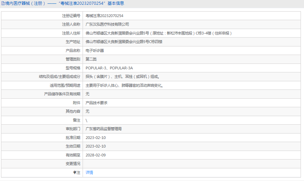Select the registrant address containing 住所申报

(x=159, y=33)
